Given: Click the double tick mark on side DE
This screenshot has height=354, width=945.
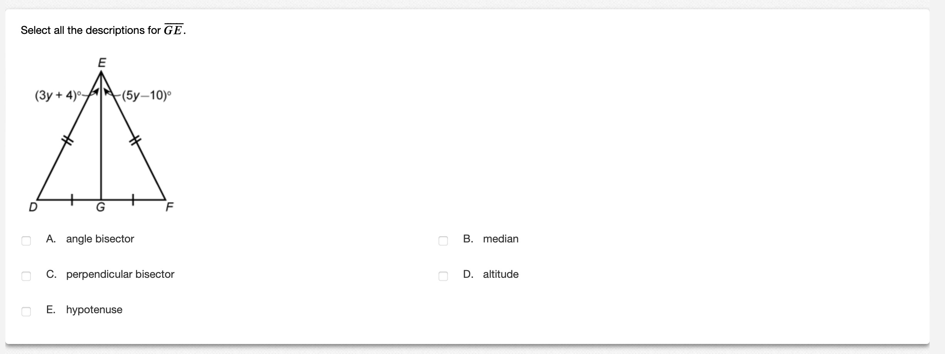Looking at the screenshot, I should coord(68,140).
